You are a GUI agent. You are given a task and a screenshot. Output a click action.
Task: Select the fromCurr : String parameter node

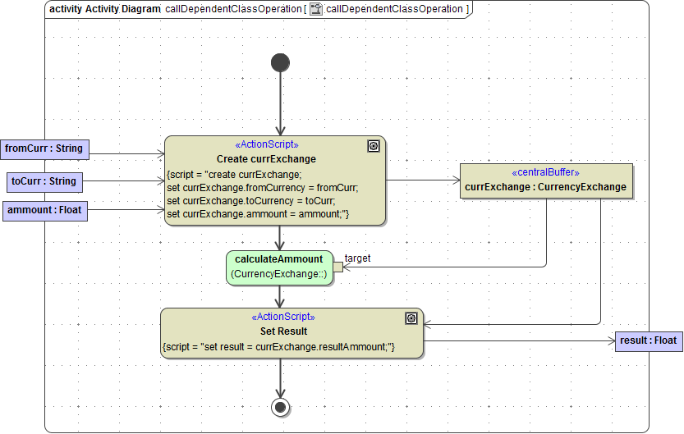point(44,148)
